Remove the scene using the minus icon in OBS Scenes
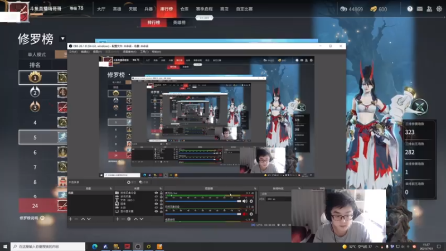Image resolution: width=446 pixels, height=251 pixels. click(x=76, y=219)
